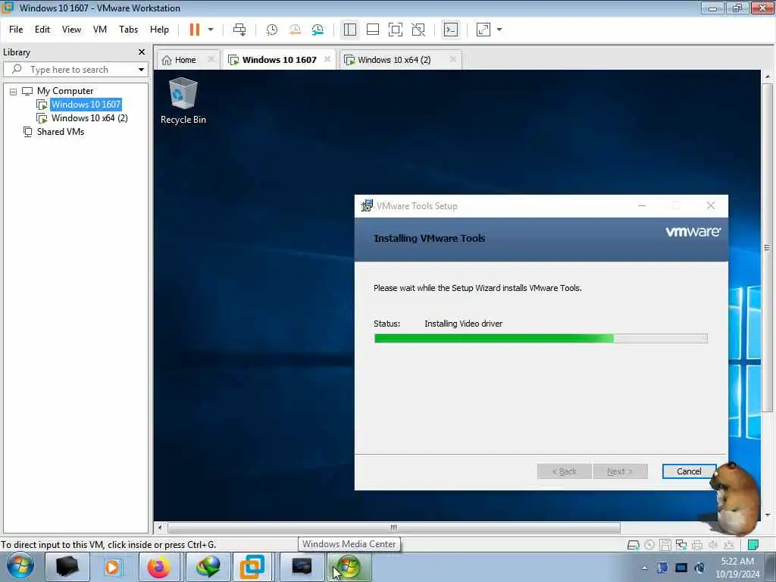Viewport: 776px width, 582px height.
Task: Open the library search dropdown arrow
Action: [142, 69]
